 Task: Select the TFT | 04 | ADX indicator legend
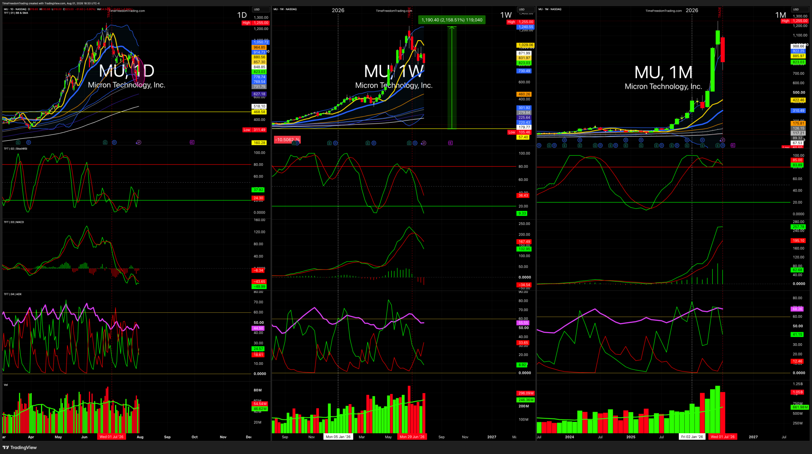[x=13, y=294]
